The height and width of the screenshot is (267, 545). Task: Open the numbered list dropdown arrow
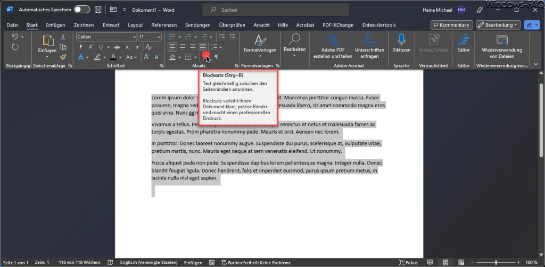click(x=196, y=37)
